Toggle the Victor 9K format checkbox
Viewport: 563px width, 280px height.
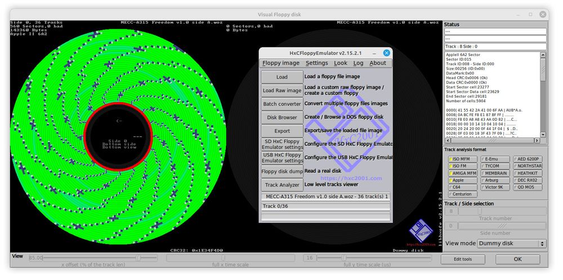coord(482,187)
